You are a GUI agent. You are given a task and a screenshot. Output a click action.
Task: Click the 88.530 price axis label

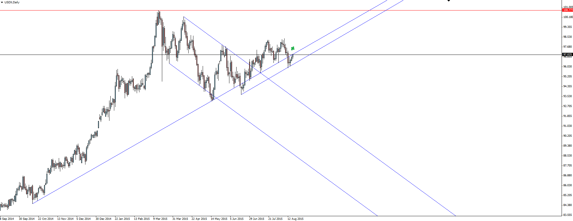coord(568,156)
